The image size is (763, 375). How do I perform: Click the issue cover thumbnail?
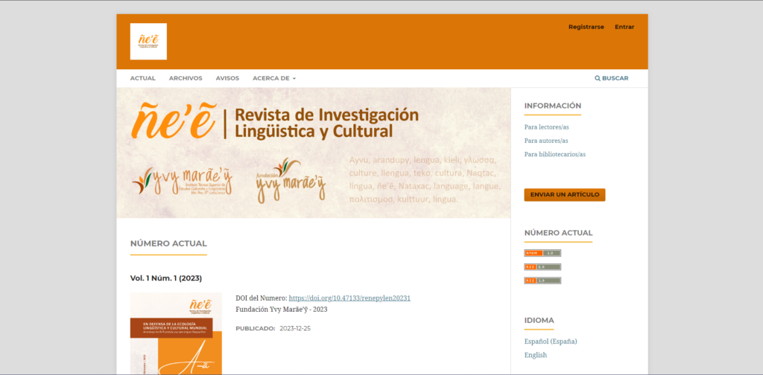(x=175, y=333)
